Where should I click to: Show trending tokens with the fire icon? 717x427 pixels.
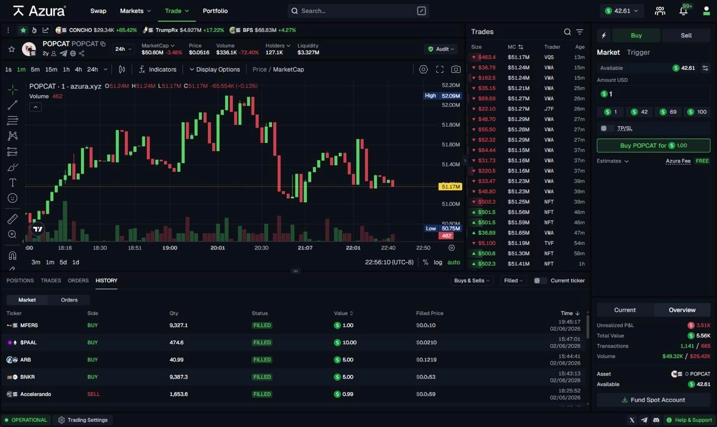tap(34, 30)
